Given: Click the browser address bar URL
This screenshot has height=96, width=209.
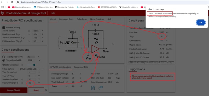Looking at the screenshot, I should tap(41, 2).
